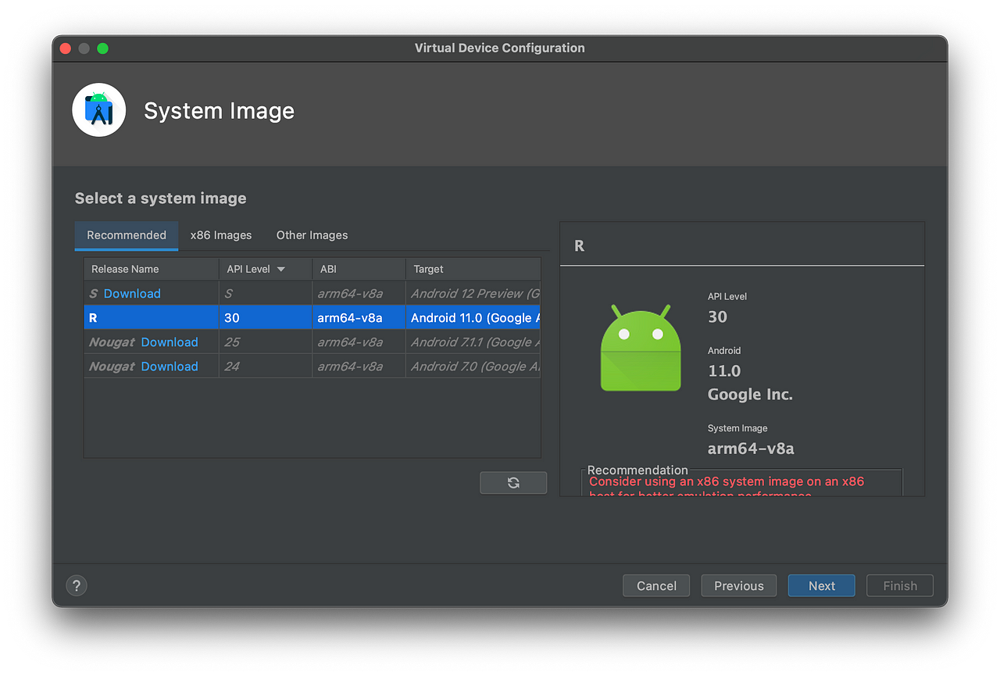
Task: Select the Android 12 Preview target cell
Action: [x=473, y=294]
